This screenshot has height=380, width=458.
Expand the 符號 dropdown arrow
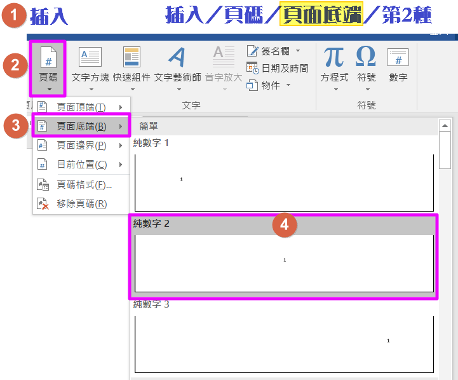point(368,90)
